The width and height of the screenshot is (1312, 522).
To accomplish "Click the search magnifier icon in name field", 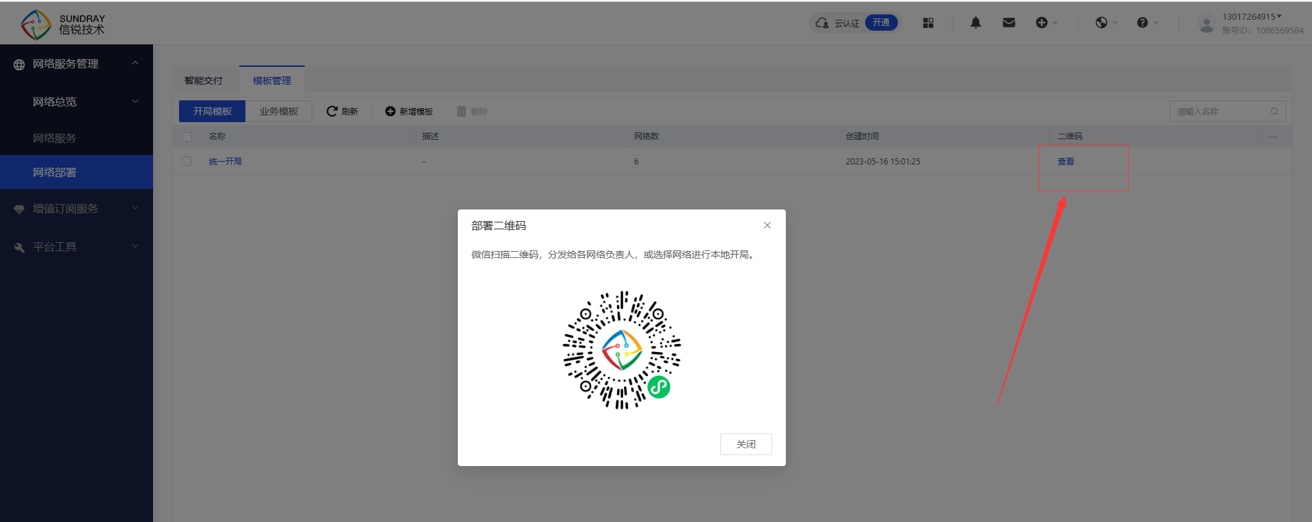I will [x=1274, y=111].
